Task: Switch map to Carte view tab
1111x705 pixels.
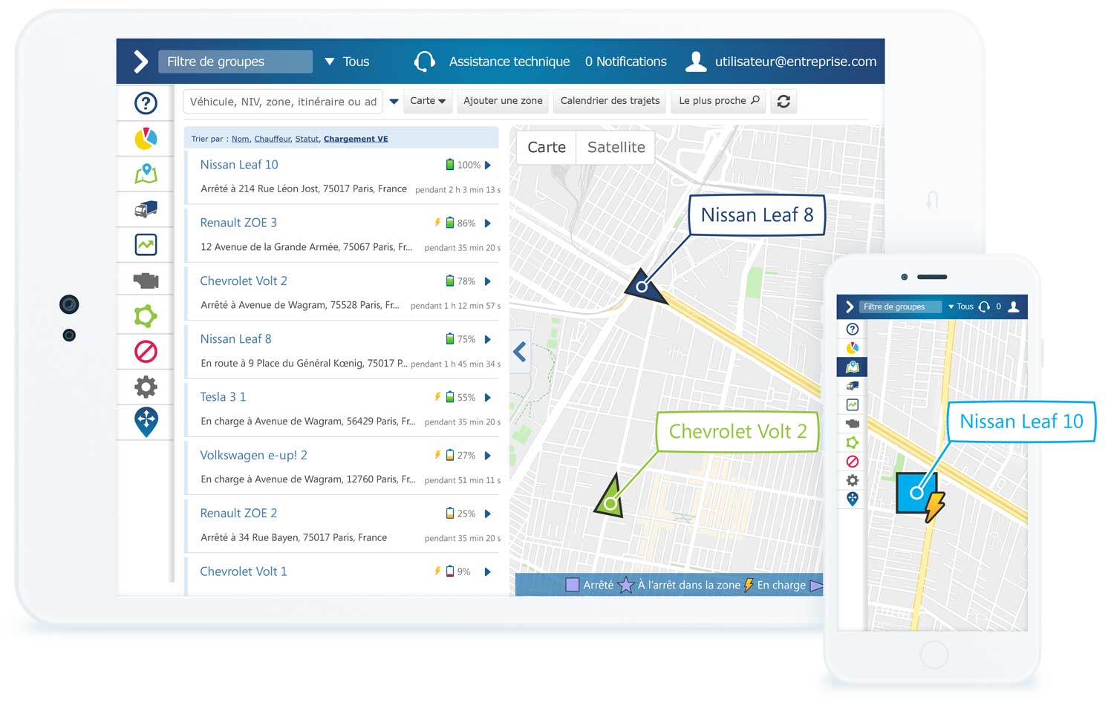Action: (x=547, y=147)
